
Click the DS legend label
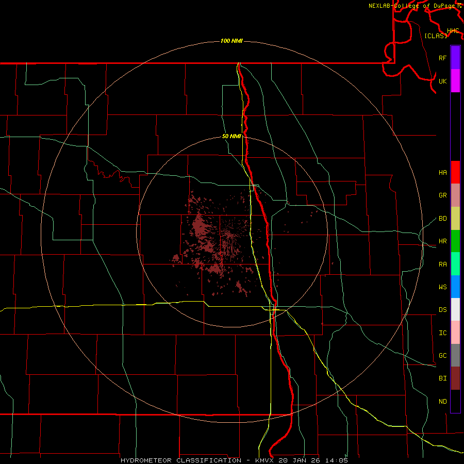point(442,309)
